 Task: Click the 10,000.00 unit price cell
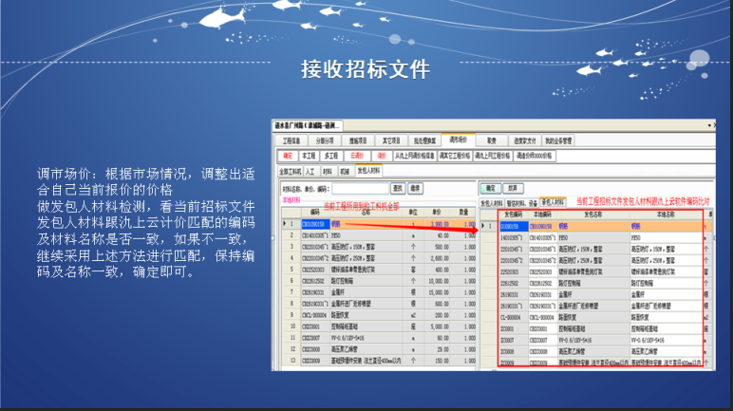[437, 281]
